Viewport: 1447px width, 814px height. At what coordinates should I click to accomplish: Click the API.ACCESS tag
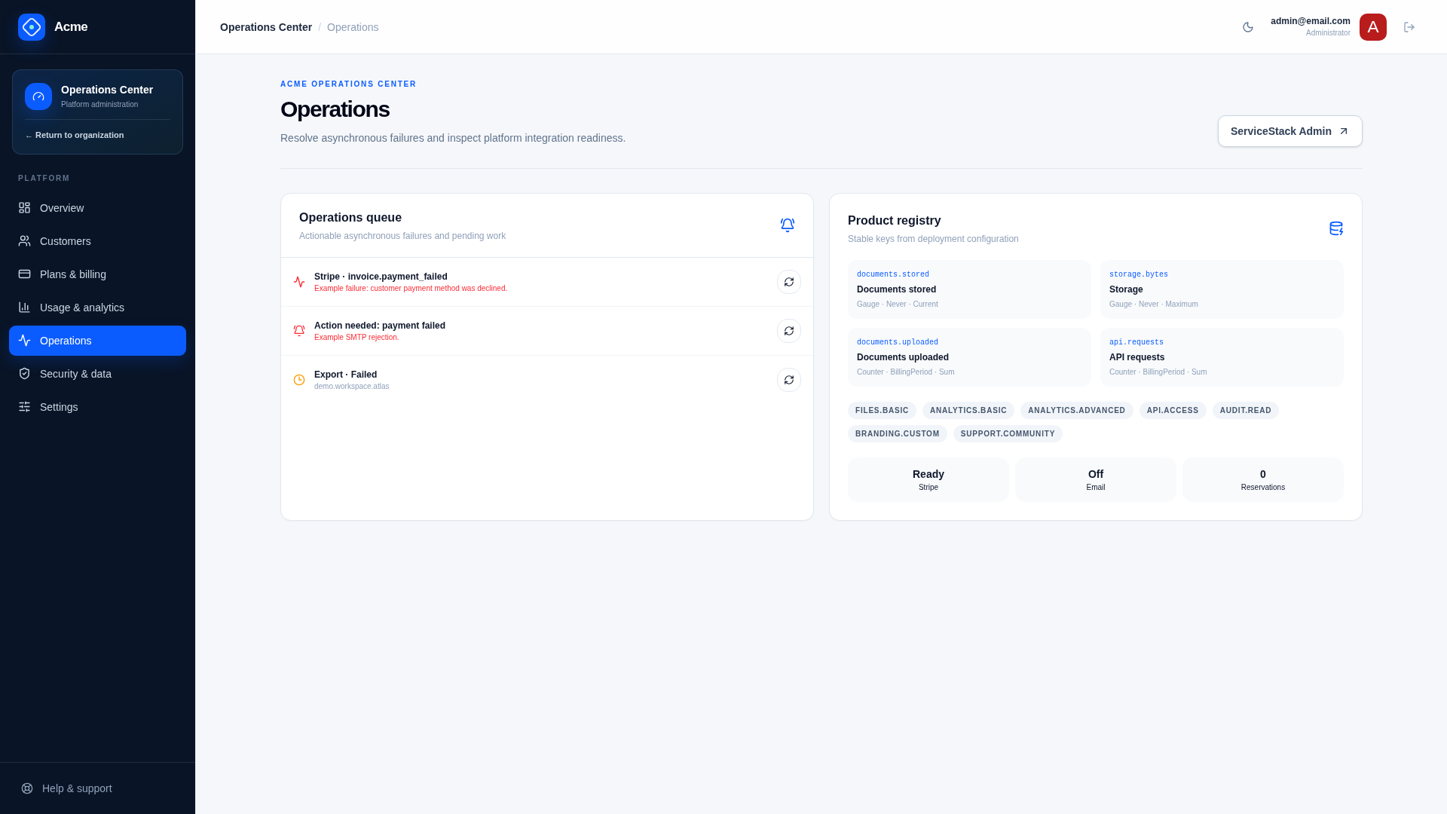pos(1173,411)
